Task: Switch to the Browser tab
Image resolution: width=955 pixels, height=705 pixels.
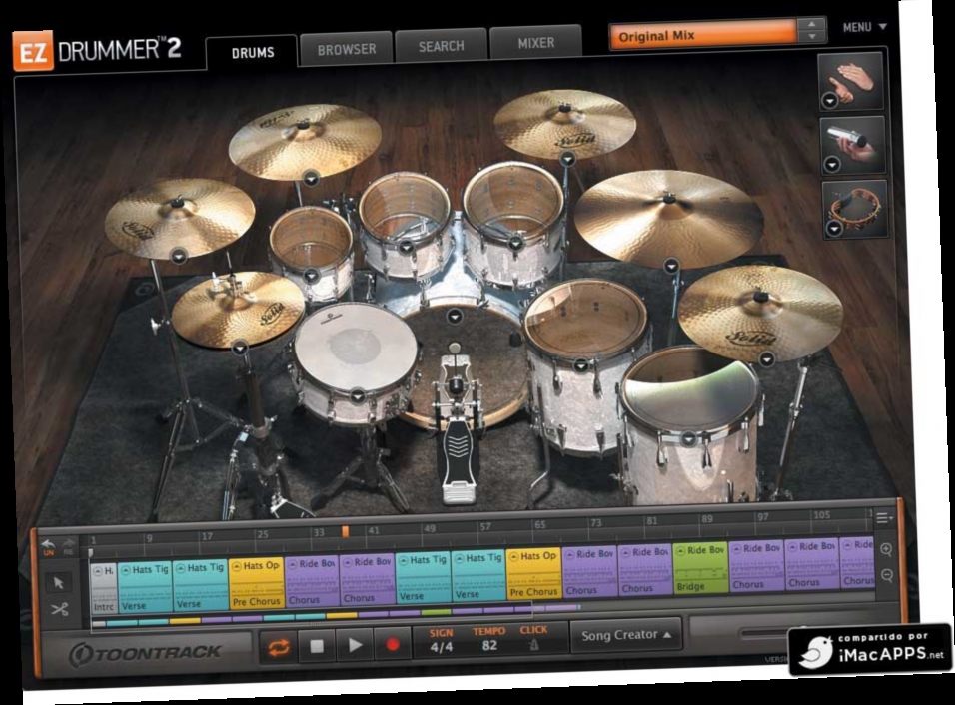Action: pyautogui.click(x=347, y=46)
